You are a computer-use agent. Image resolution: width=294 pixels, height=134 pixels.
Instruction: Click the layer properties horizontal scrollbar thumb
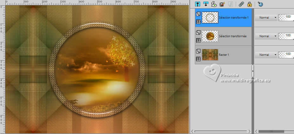point(271,131)
